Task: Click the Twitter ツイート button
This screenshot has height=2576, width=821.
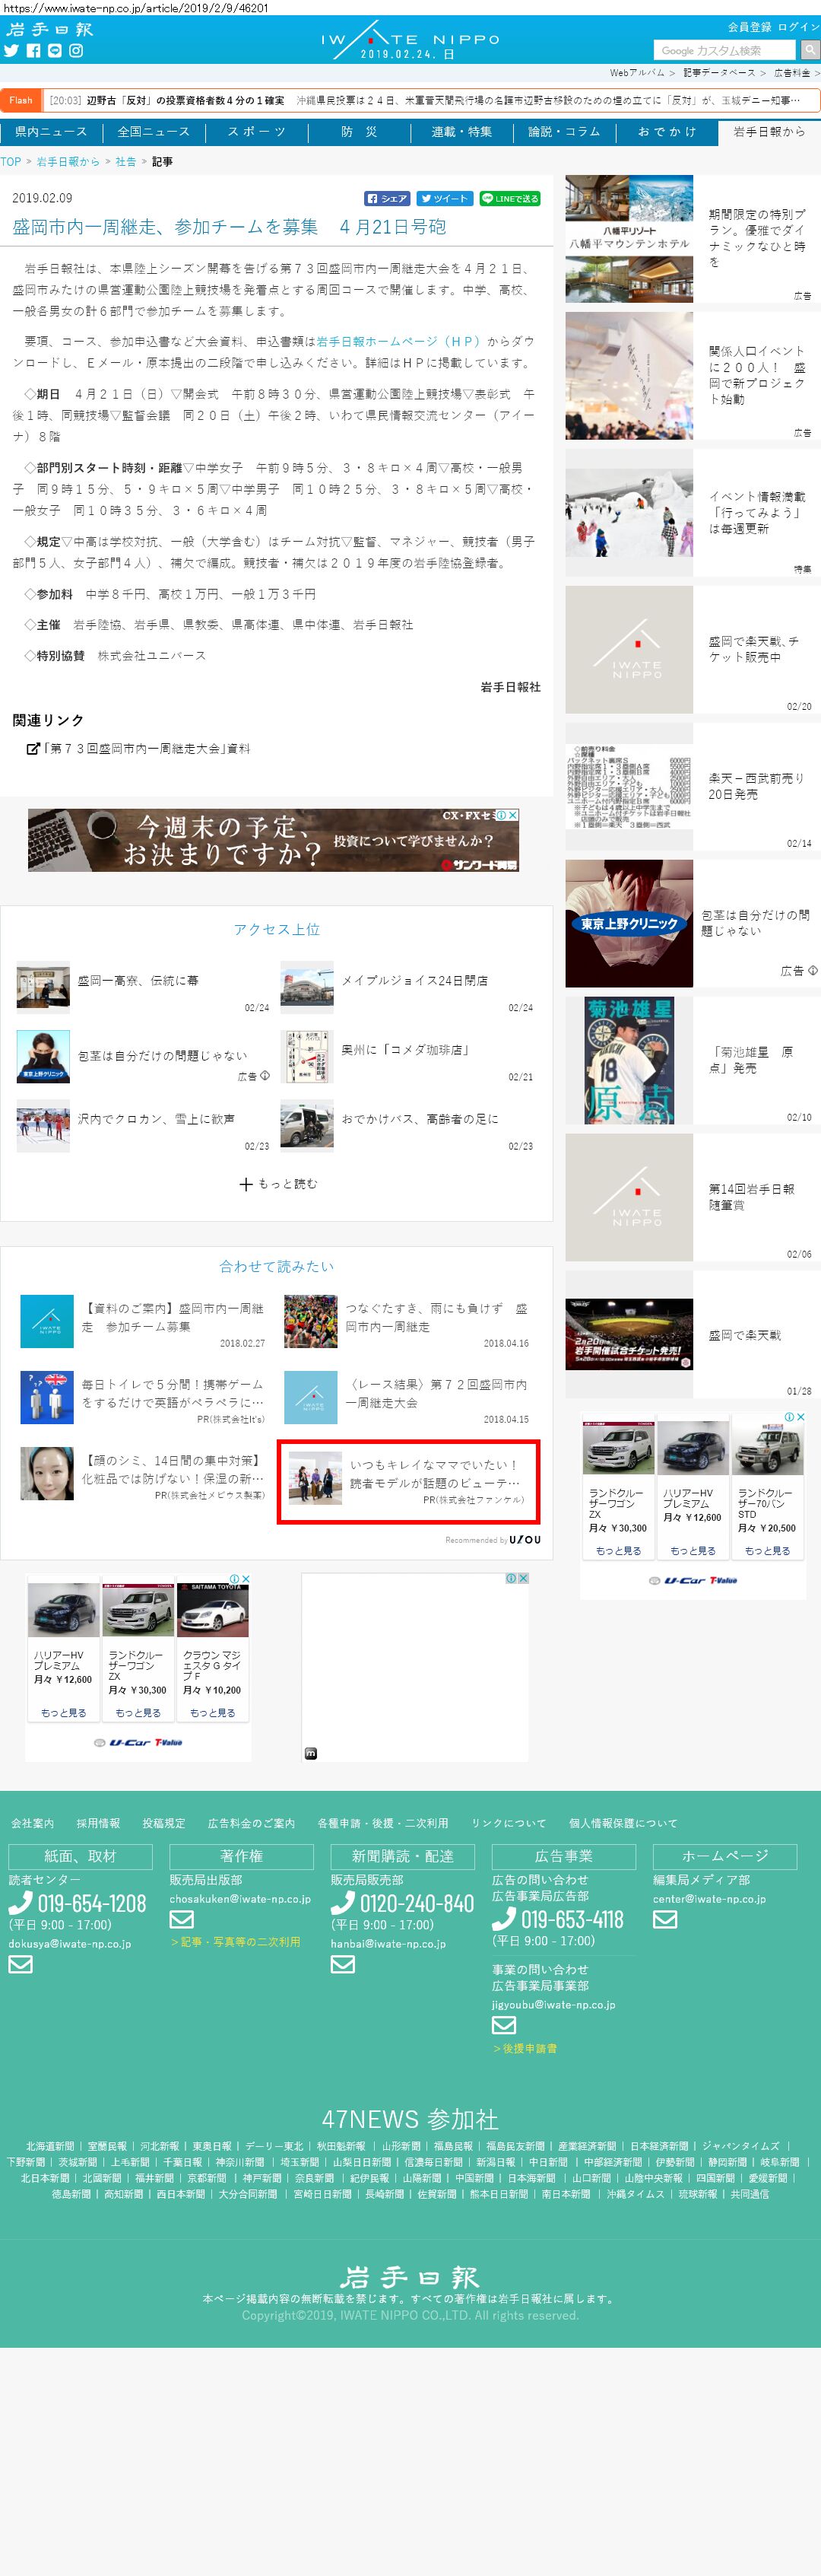Action: (x=443, y=198)
